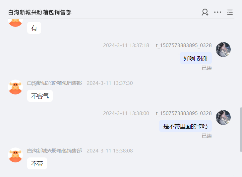The width and height of the screenshot is (242, 177).
Task: Click sender name above the 不带 message
Action: coord(54,150)
